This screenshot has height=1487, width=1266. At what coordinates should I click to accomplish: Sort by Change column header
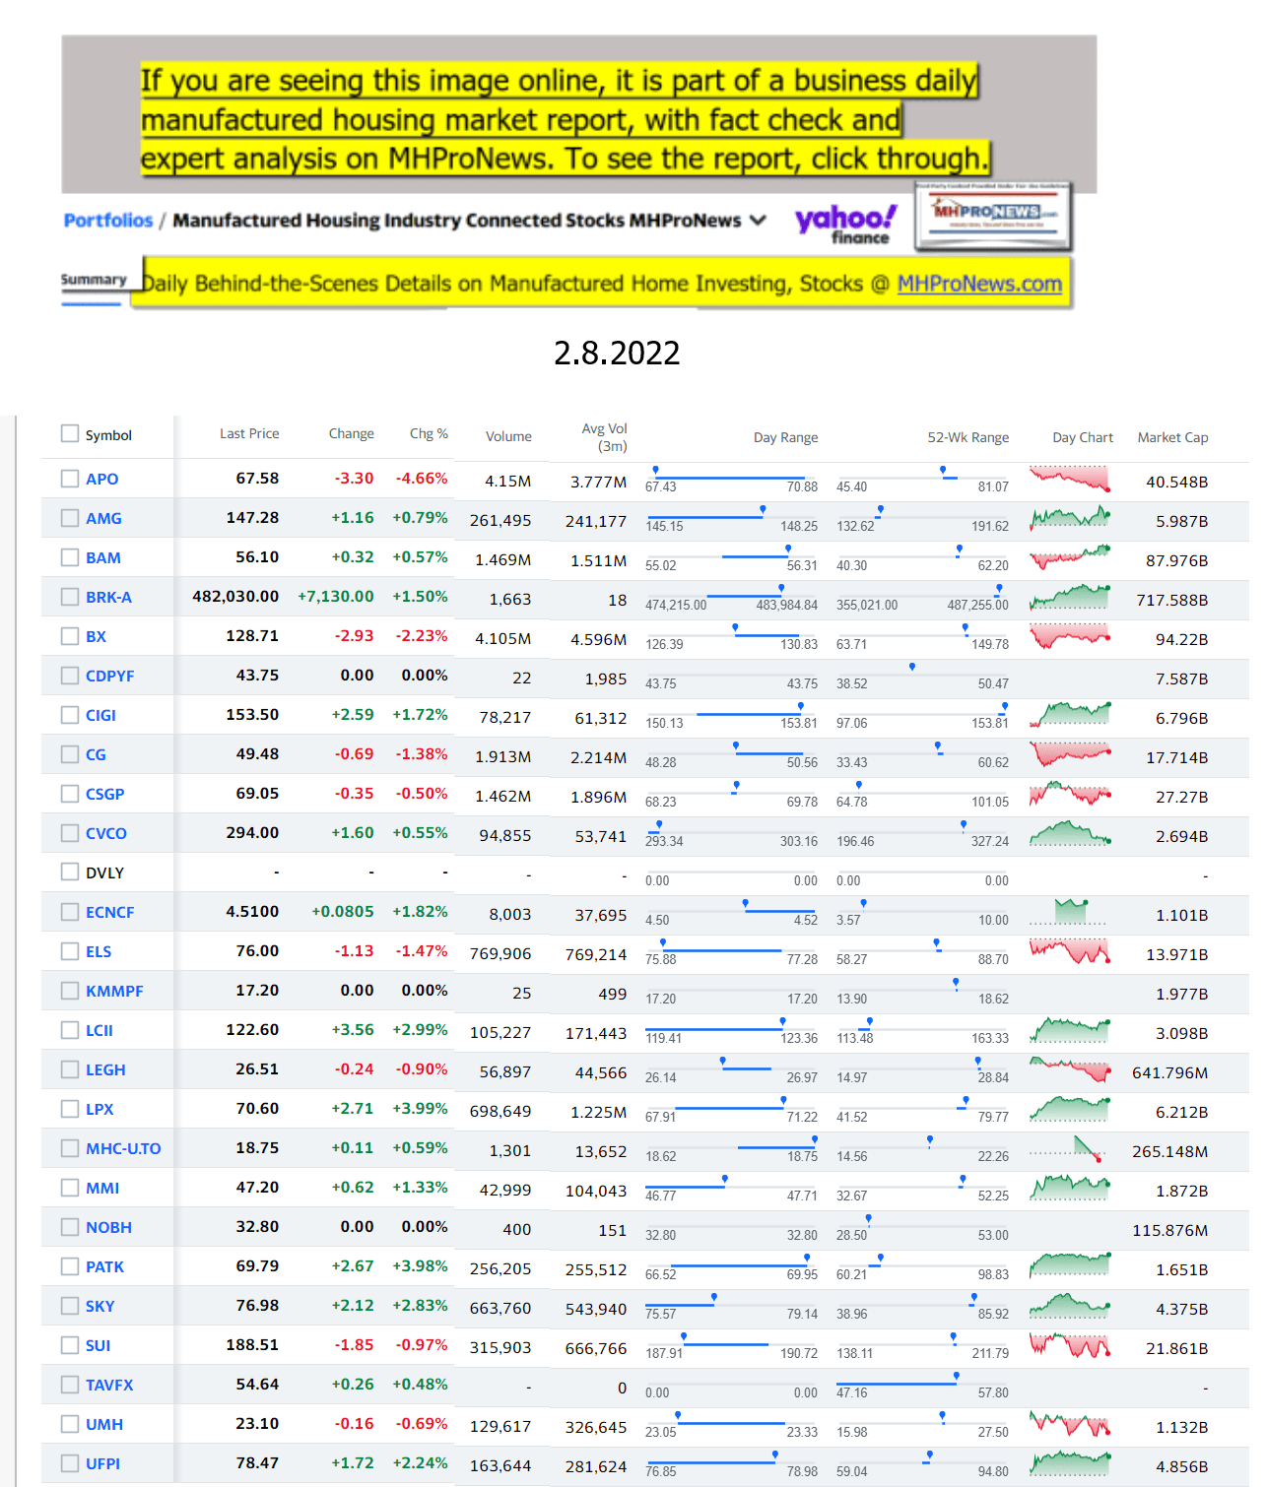click(352, 433)
